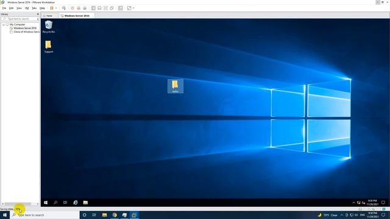
Task: Close the Library panel
Action: coord(38,14)
